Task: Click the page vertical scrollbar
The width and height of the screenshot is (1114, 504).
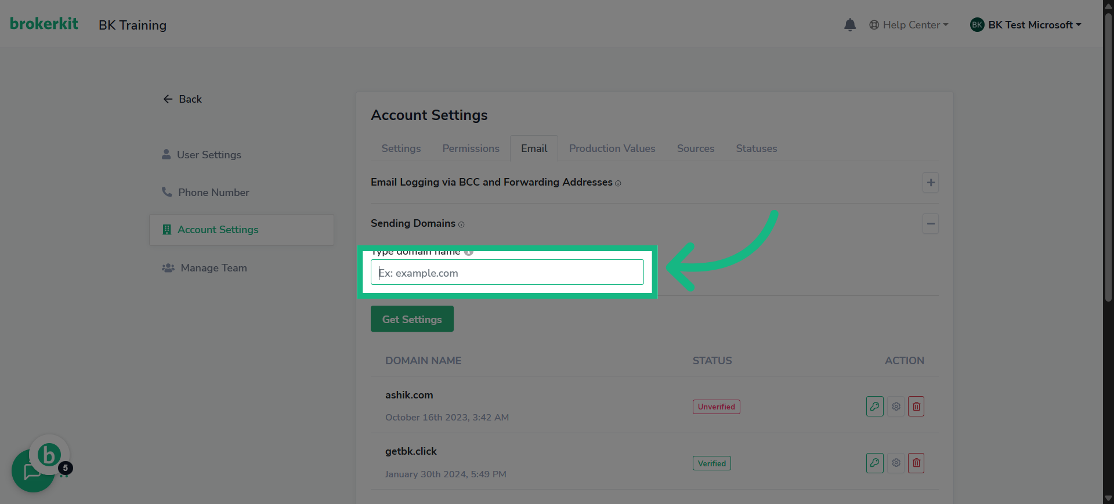Action: pyautogui.click(x=1108, y=157)
